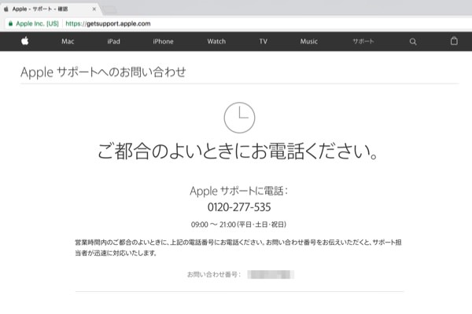Click the 営業時間内 instruction paragraph
This screenshot has height=314, width=472.
pyautogui.click(x=238, y=247)
